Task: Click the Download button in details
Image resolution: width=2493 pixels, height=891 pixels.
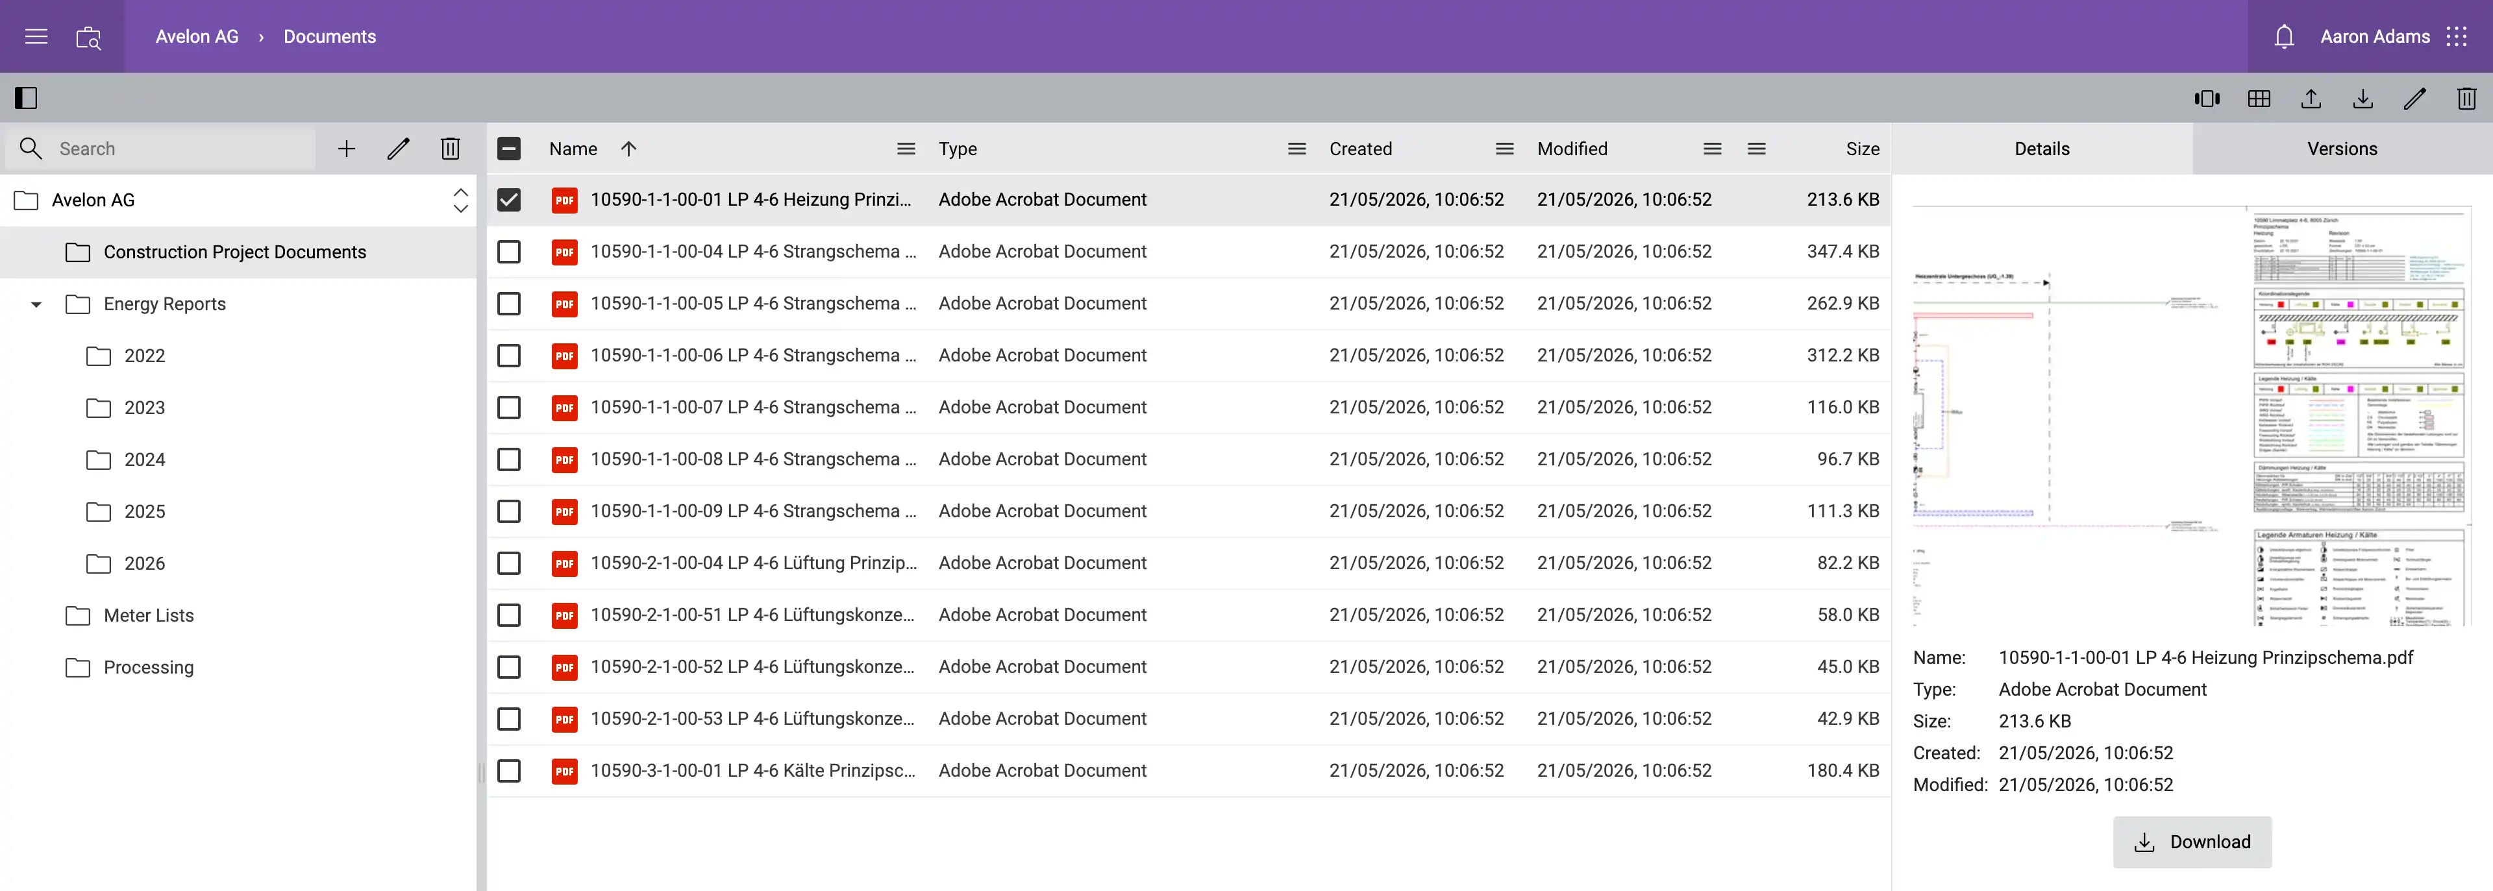Action: click(x=2192, y=842)
